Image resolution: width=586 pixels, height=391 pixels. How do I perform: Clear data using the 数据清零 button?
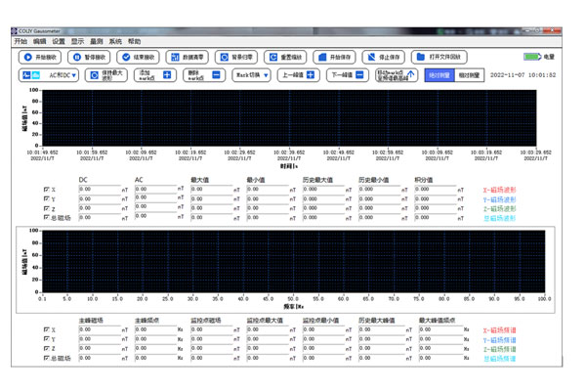(188, 58)
